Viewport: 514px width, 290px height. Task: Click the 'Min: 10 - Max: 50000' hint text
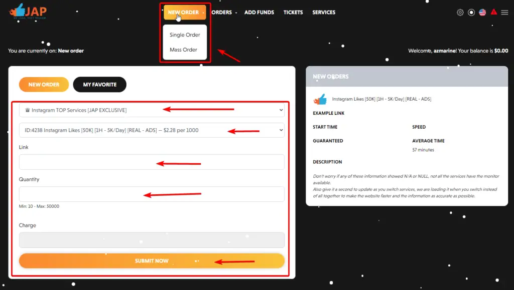39,206
